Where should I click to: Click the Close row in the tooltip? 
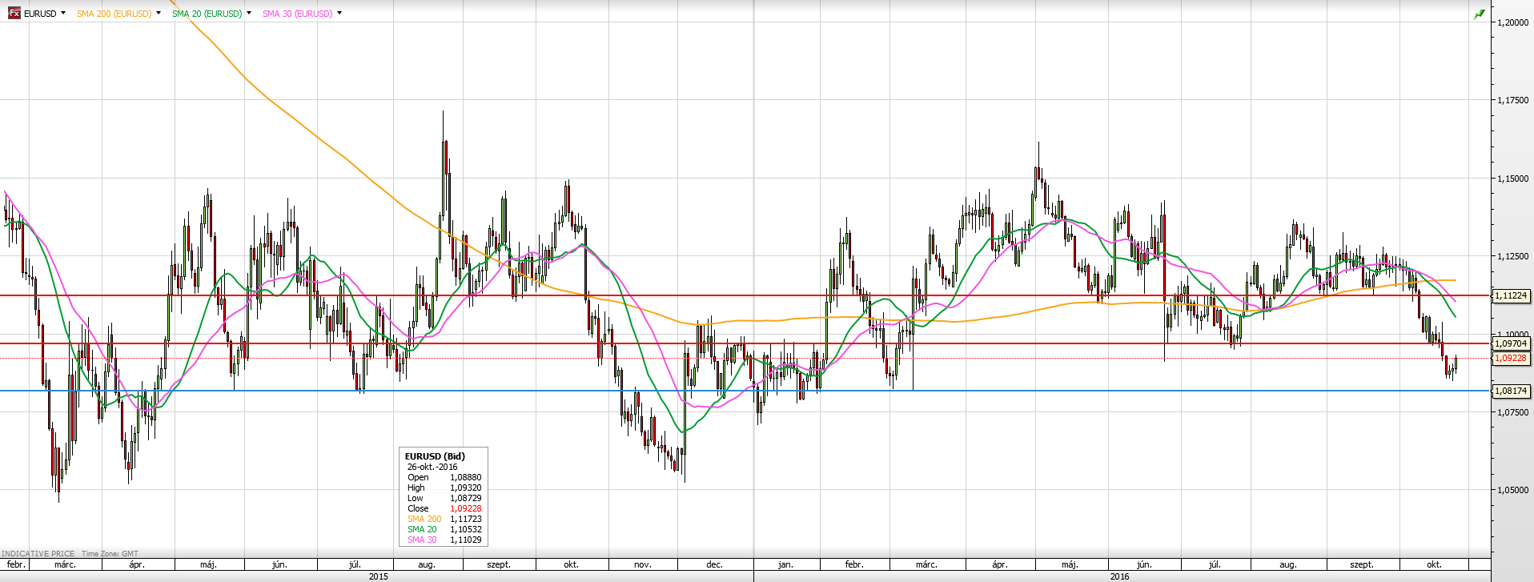tap(444, 508)
